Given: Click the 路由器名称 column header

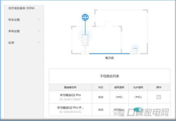Looking at the screenshot, I should [70, 87].
